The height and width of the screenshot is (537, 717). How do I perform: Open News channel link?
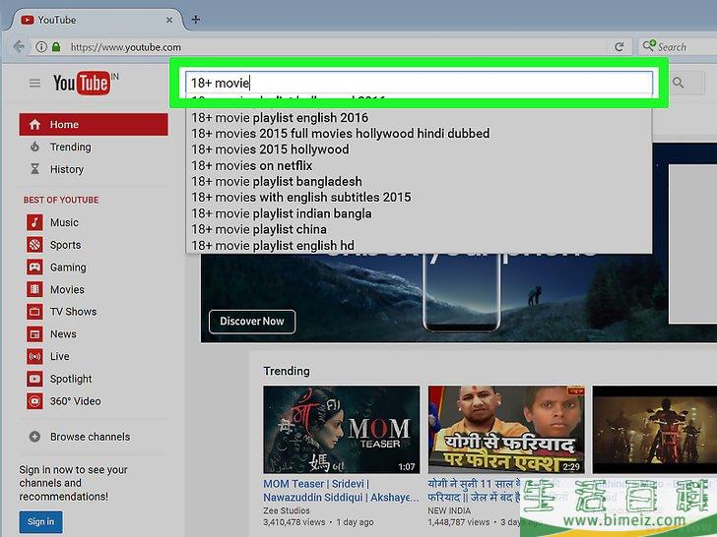(x=63, y=334)
